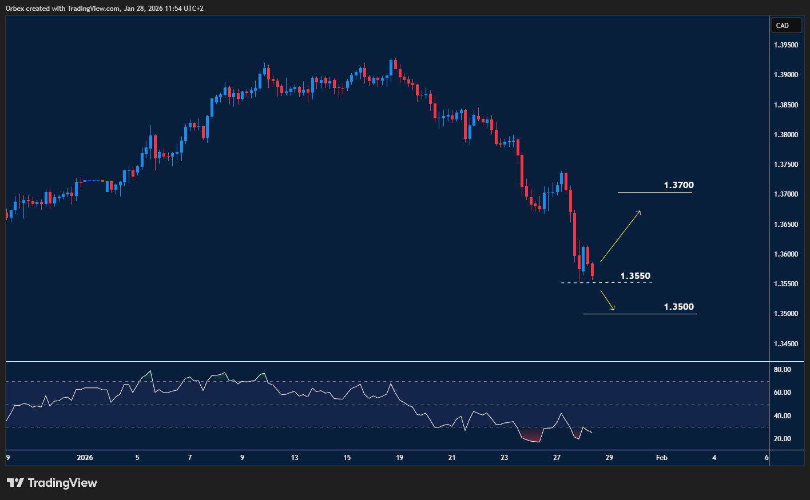Click price axis label 1.36000
Viewport: 810px width, 500px height.
pyautogui.click(x=786, y=254)
